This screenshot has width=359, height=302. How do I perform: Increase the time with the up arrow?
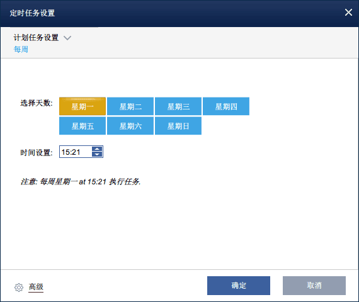pos(97,149)
